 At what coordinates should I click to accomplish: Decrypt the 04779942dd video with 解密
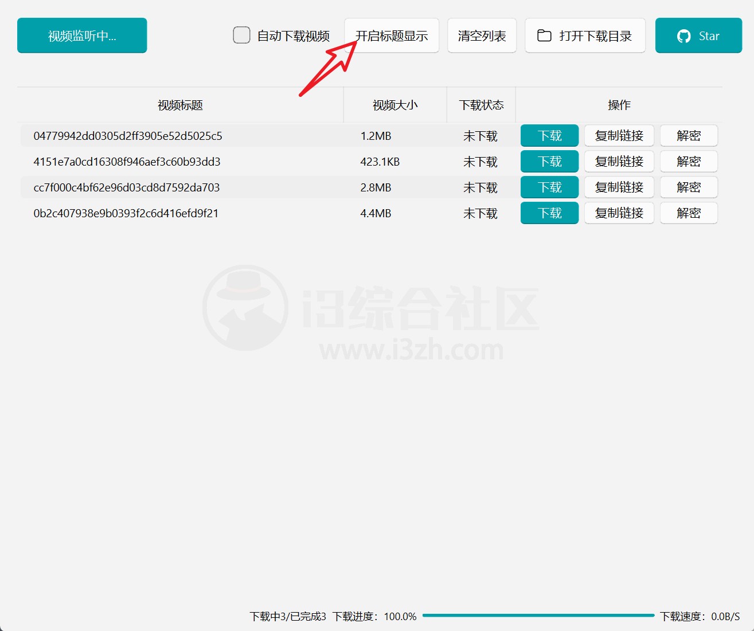(x=688, y=136)
